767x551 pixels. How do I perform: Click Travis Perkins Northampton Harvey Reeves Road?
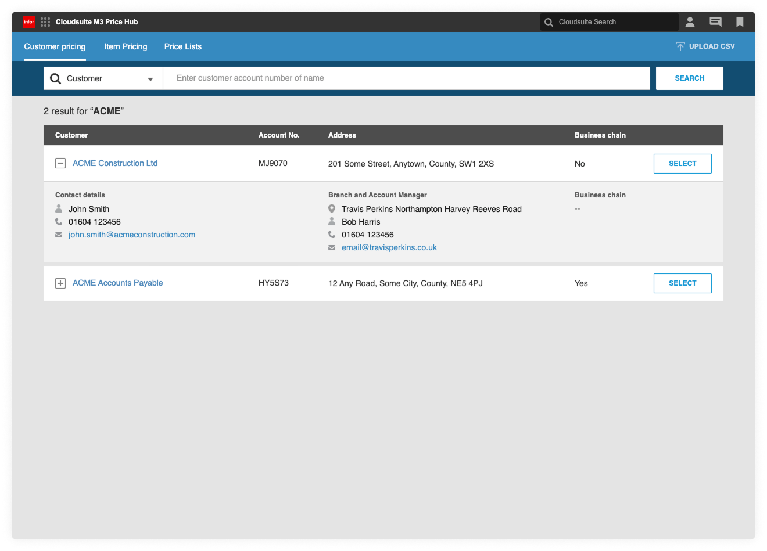coord(432,209)
